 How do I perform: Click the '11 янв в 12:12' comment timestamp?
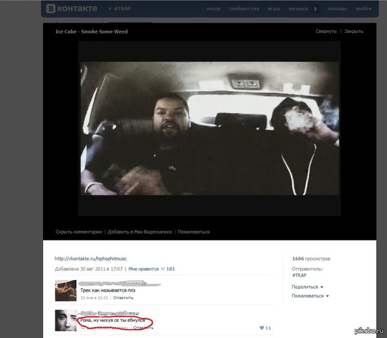point(94,298)
